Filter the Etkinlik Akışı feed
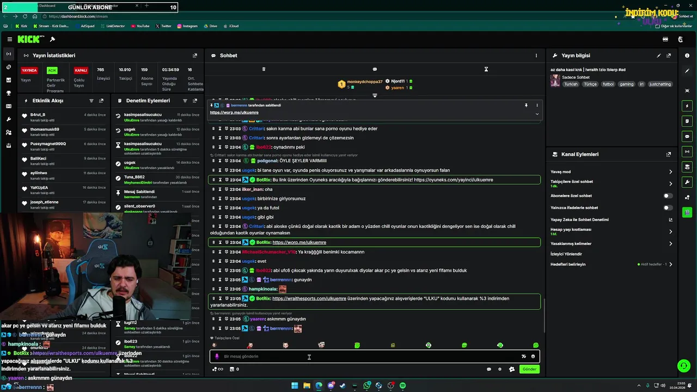 [x=91, y=101]
